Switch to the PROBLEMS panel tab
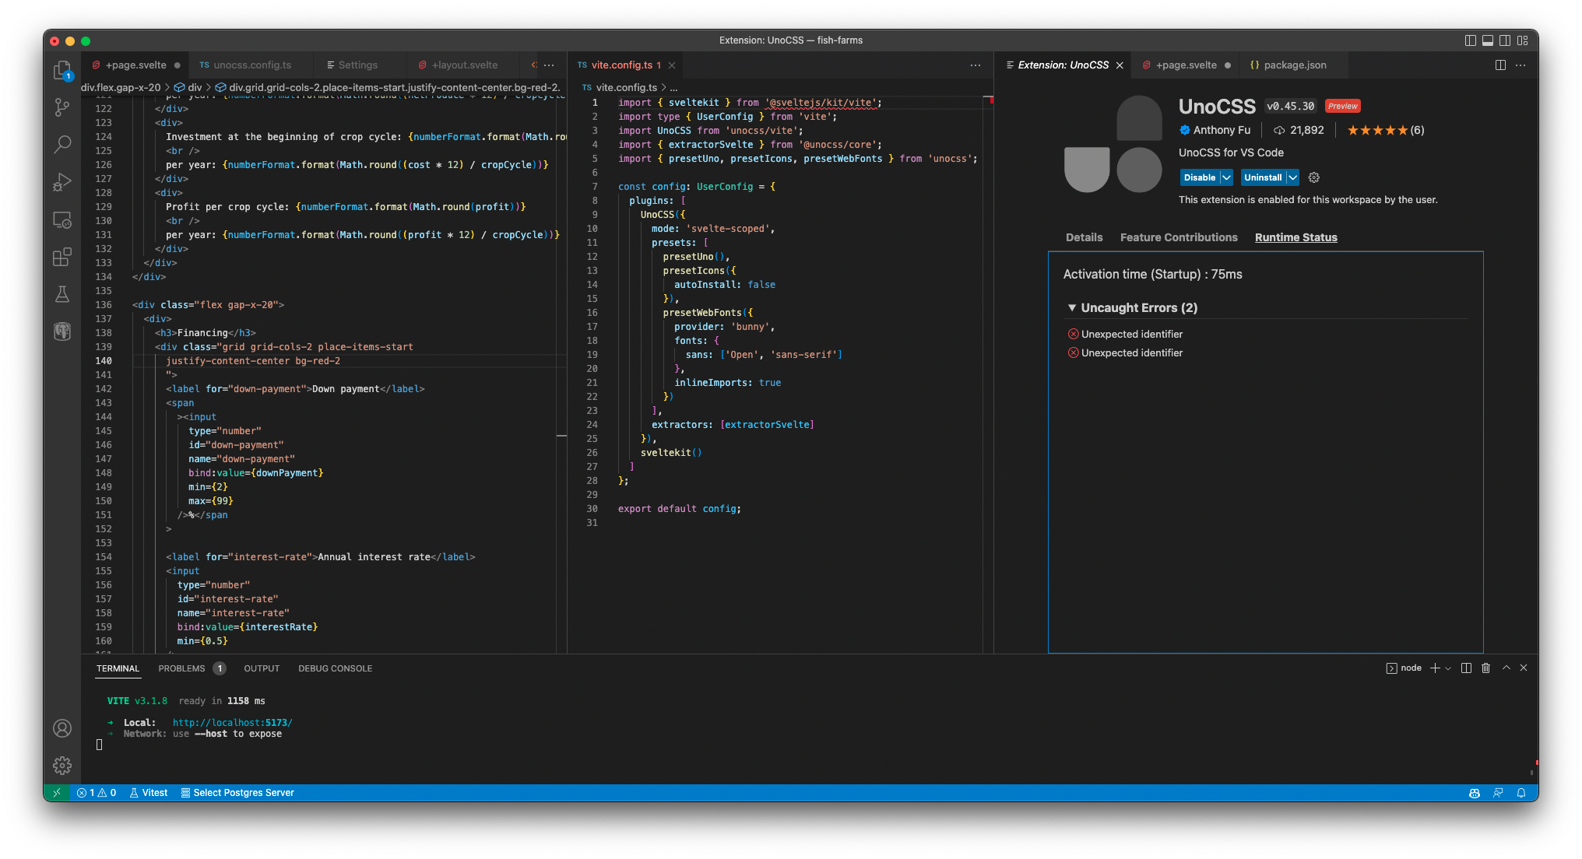The height and width of the screenshot is (859, 1582). click(x=192, y=668)
